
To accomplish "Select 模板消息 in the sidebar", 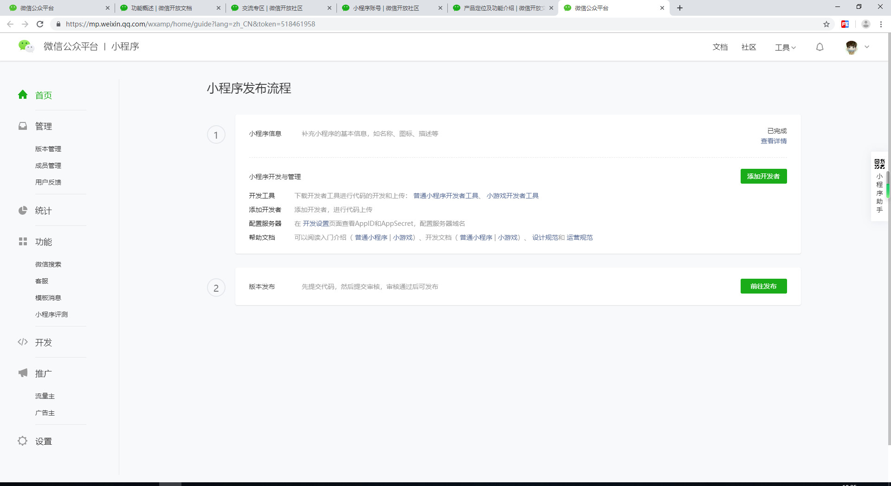I will (x=48, y=298).
